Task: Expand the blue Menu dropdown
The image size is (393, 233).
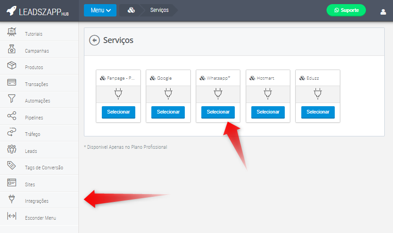Action: 100,10
